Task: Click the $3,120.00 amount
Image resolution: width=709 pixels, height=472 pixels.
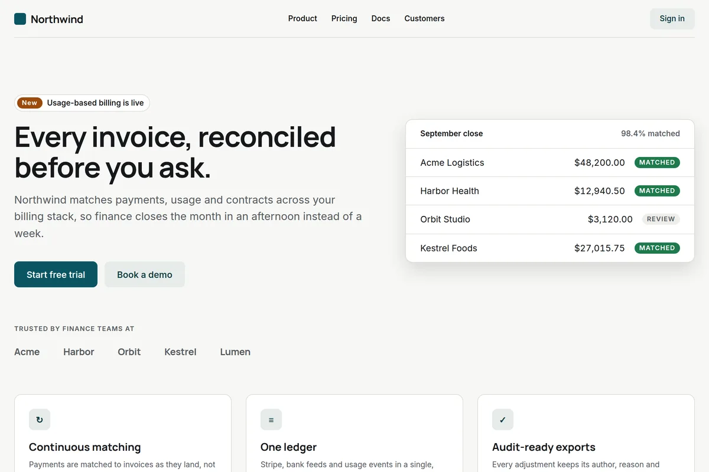Action: [x=610, y=219]
